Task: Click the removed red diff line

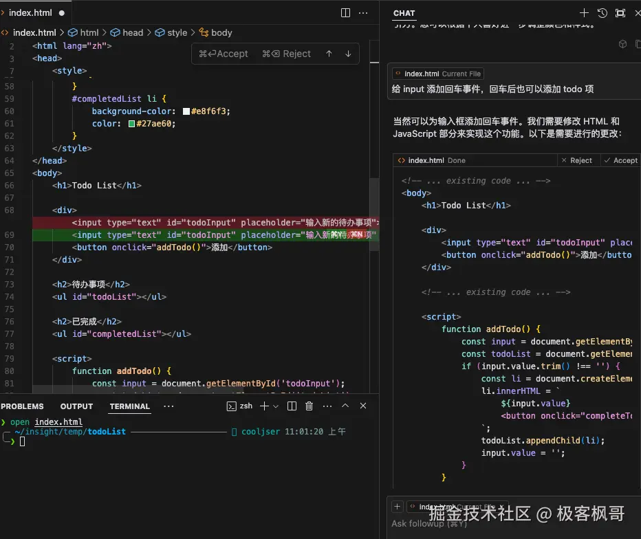Action: [206, 222]
